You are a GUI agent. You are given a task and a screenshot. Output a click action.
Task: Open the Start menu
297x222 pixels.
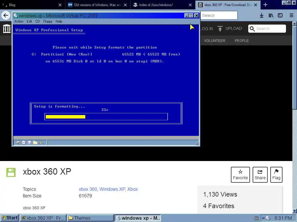[9, 218]
